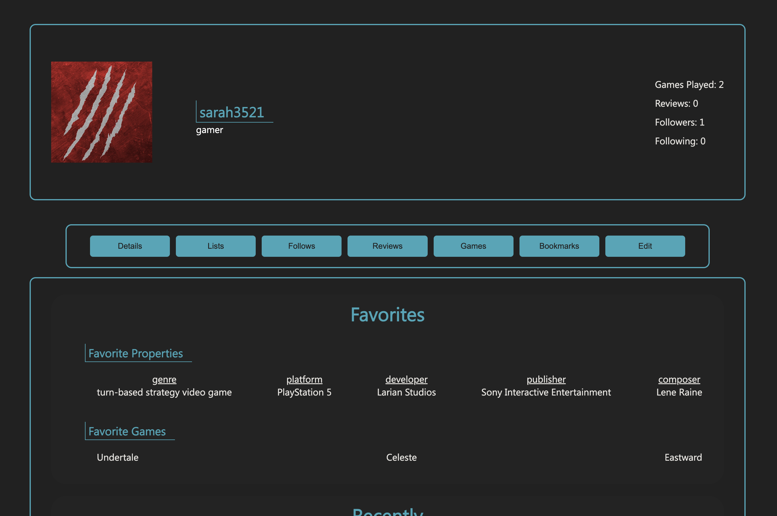The height and width of the screenshot is (516, 777).
Task: Open the composer property link
Action: point(679,379)
